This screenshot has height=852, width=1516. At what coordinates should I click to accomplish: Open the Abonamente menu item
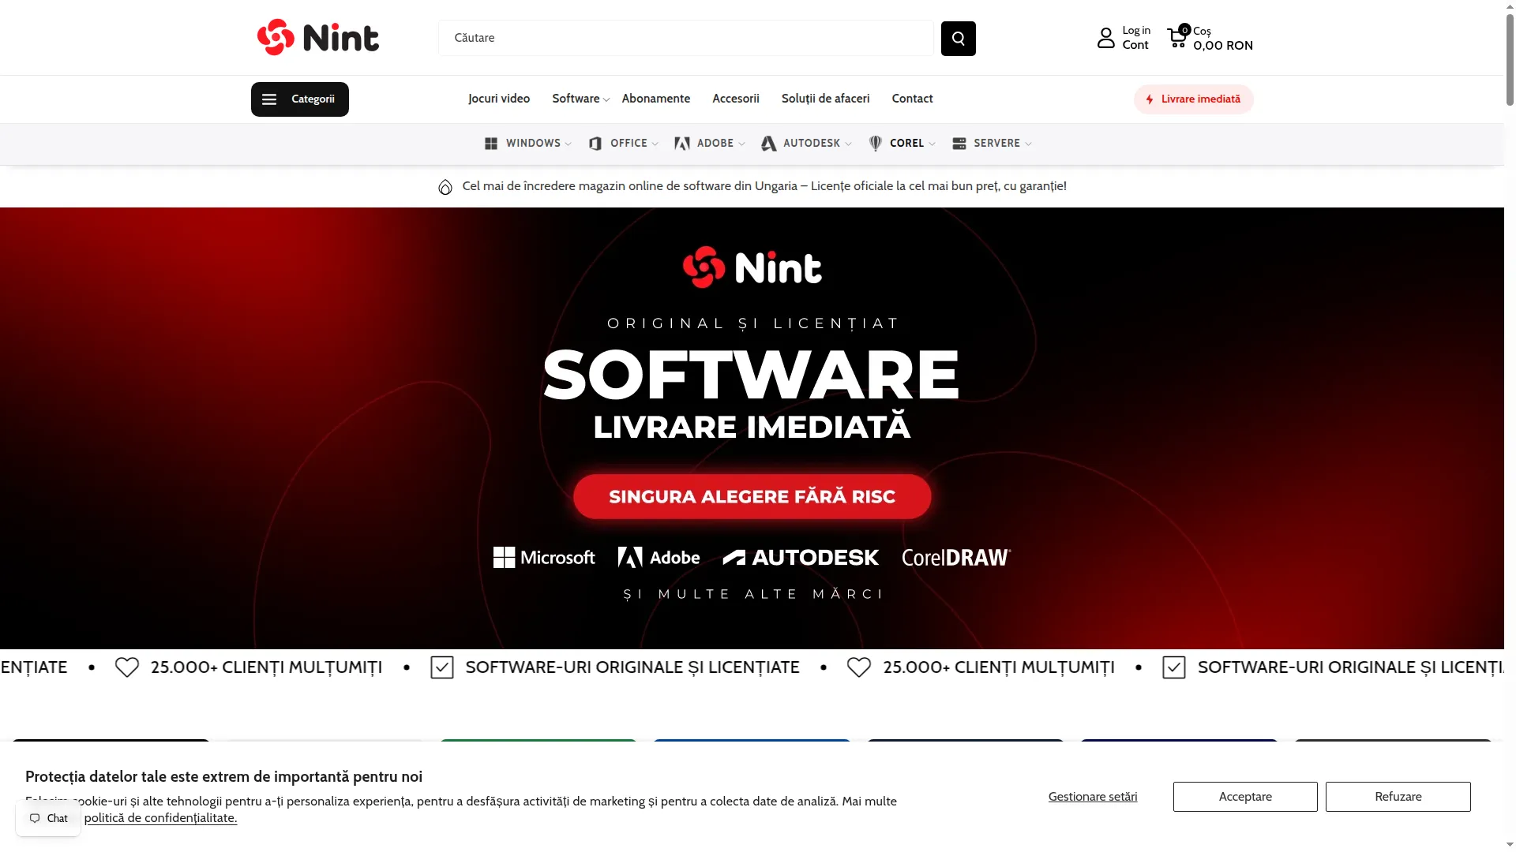click(656, 99)
